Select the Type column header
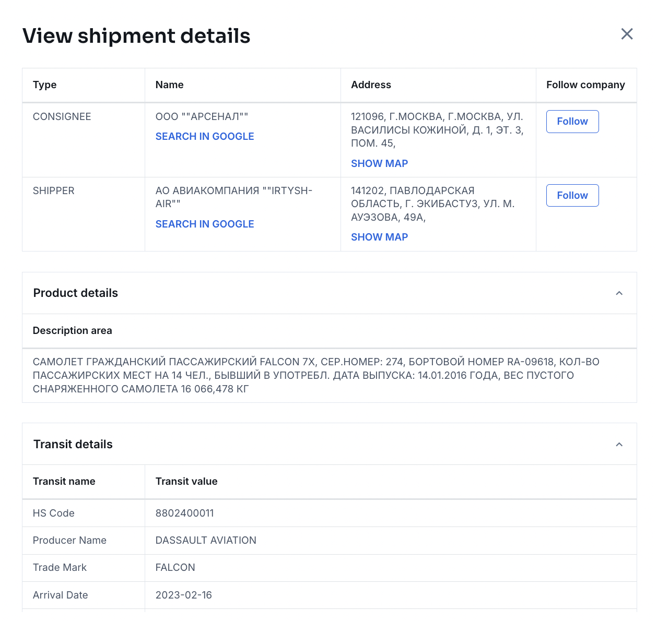 click(45, 85)
